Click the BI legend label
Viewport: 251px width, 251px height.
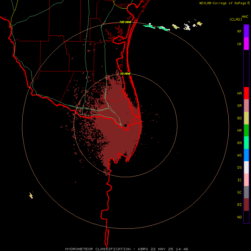coord(239,205)
